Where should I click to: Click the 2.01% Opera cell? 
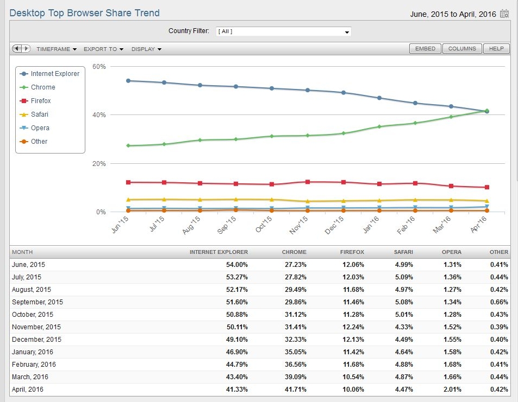tap(452, 390)
